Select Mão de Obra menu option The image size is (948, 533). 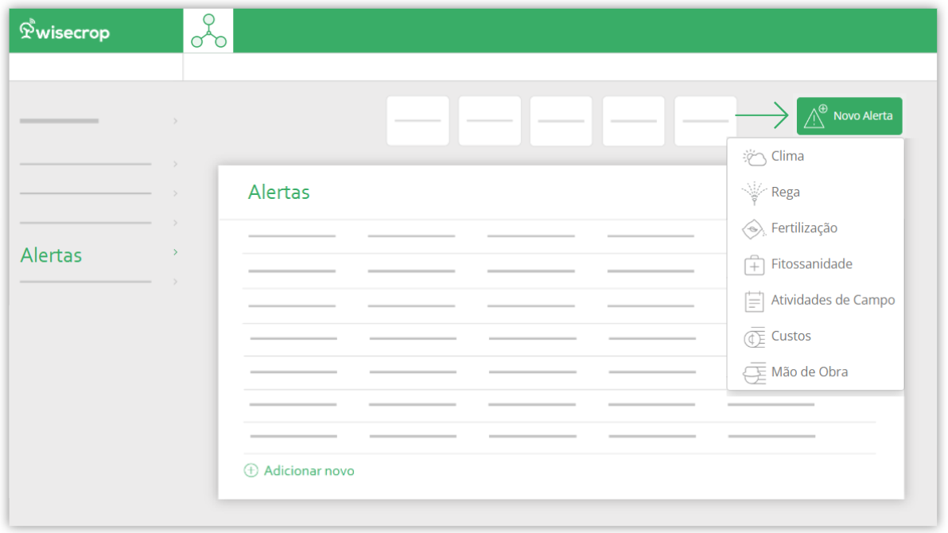pos(809,372)
